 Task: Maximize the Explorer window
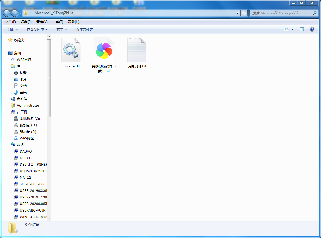[x=302, y=3]
